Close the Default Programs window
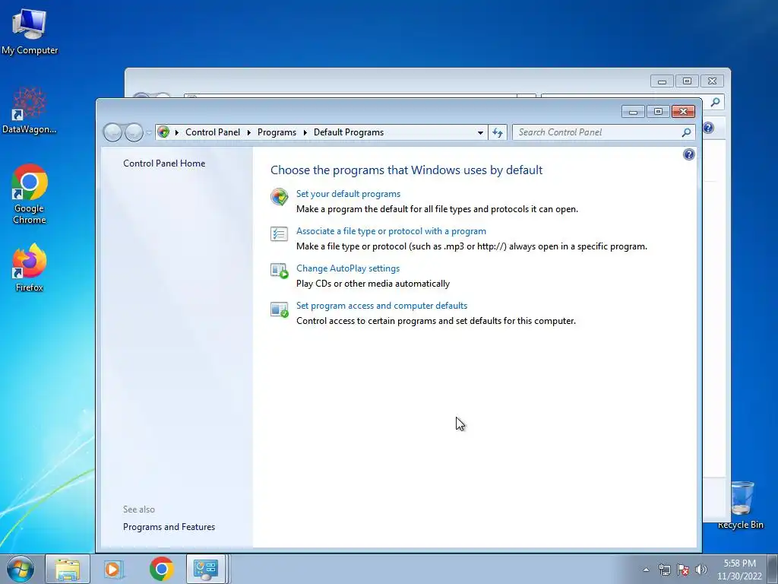 [x=683, y=112]
